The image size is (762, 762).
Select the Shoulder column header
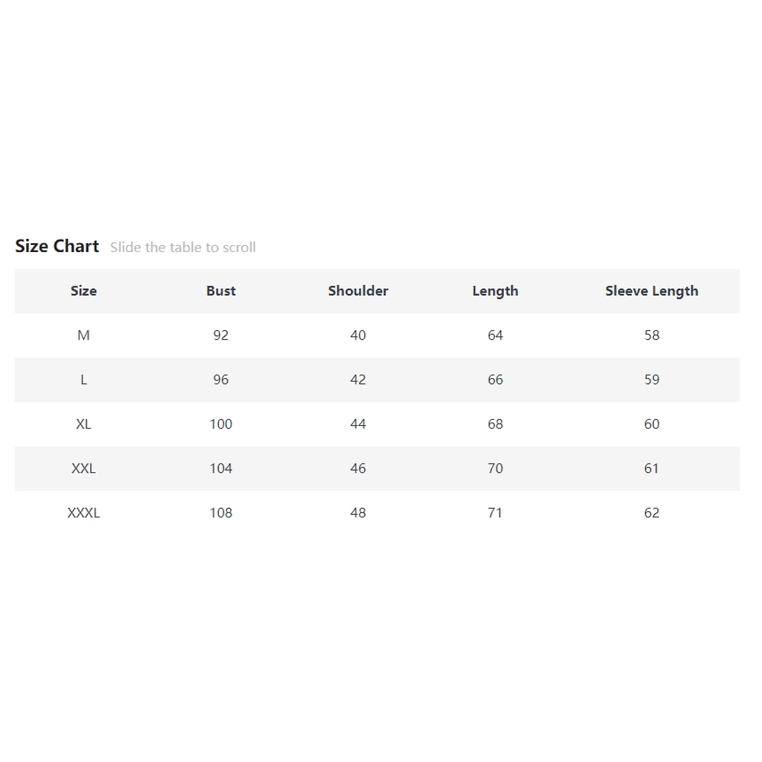(358, 291)
